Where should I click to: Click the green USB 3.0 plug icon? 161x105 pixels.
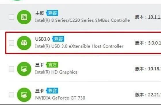(x=24, y=43)
